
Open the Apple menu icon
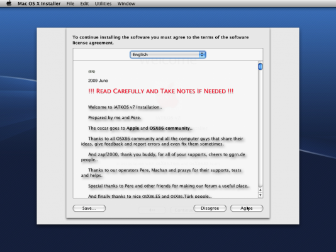[9, 3]
